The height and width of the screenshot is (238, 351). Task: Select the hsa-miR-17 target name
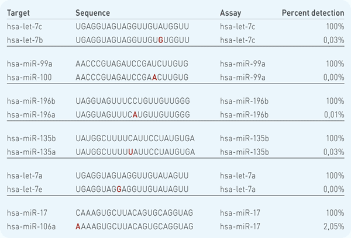point(27,213)
